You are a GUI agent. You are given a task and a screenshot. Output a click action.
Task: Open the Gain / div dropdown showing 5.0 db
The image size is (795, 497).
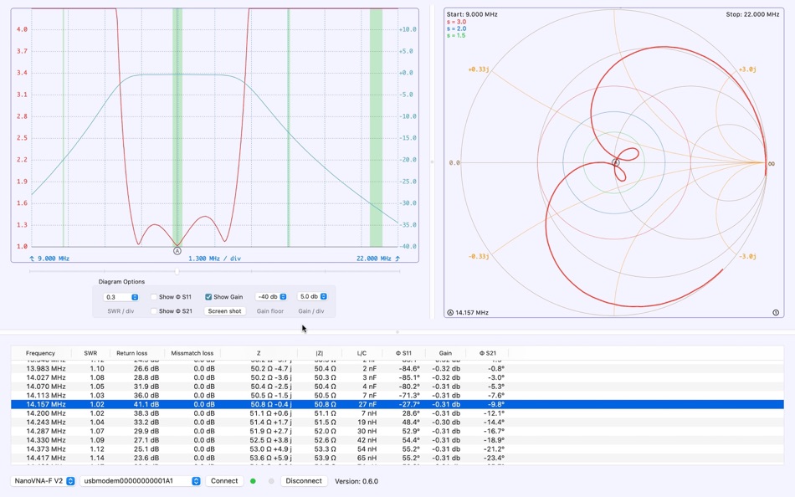click(312, 297)
